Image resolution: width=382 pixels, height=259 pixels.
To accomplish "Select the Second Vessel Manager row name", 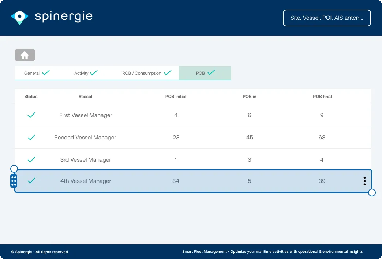I will pos(85,138).
